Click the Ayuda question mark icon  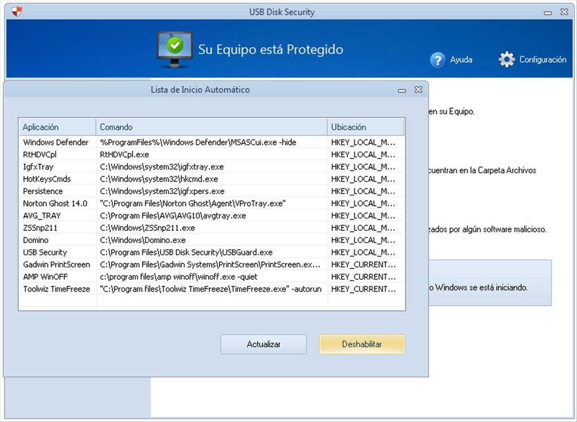point(438,60)
